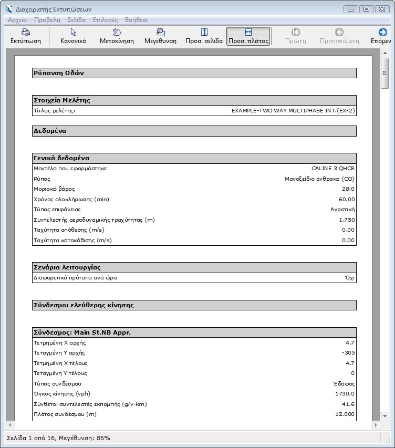Open the Βοήθεια menu
This screenshot has width=395, height=448.
[x=136, y=20]
